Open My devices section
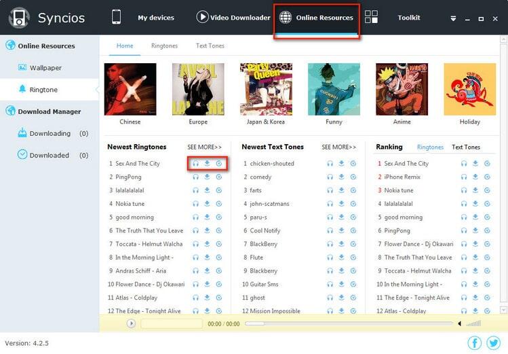The height and width of the screenshot is (354, 508). coord(156,18)
